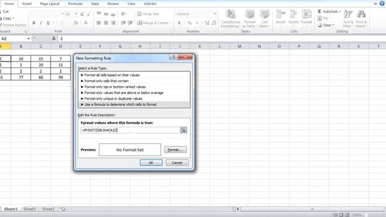
Task: Open the AutoSum dropdown arrow
Action: [340, 11]
